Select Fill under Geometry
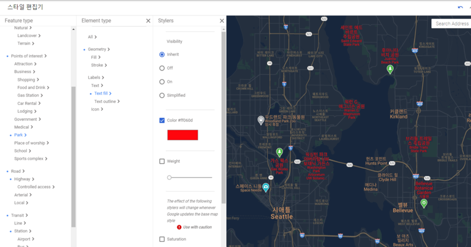471x247 pixels. tap(96, 57)
